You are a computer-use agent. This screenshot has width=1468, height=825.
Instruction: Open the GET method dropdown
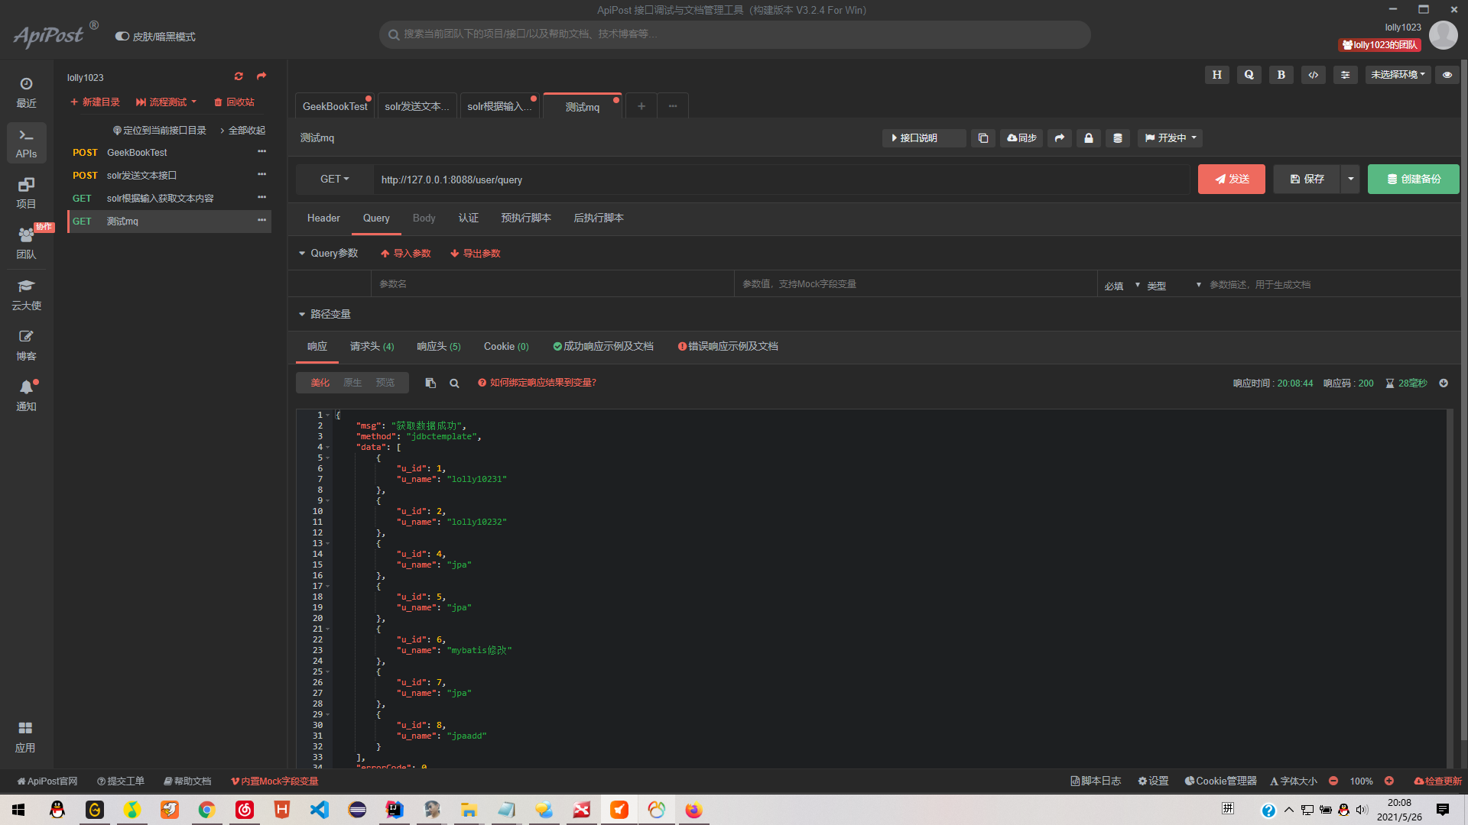tap(335, 179)
